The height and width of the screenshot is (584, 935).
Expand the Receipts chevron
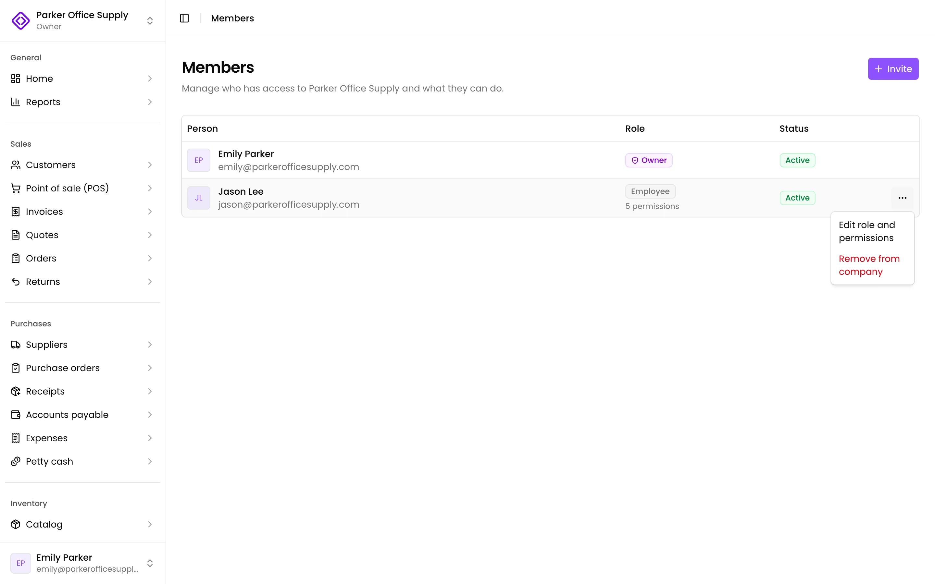coord(150,391)
